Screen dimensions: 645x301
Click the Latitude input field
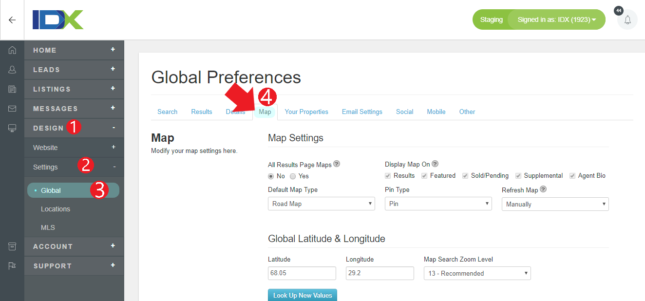[x=302, y=273]
